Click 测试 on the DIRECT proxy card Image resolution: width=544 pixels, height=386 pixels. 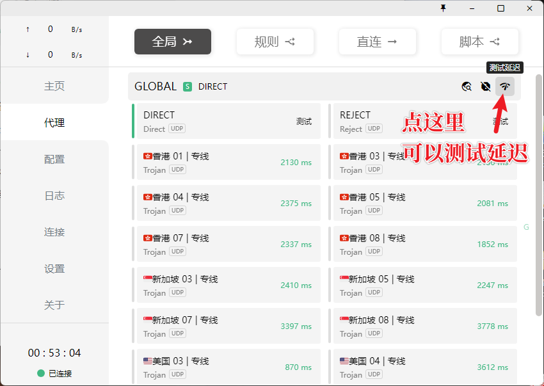[304, 122]
